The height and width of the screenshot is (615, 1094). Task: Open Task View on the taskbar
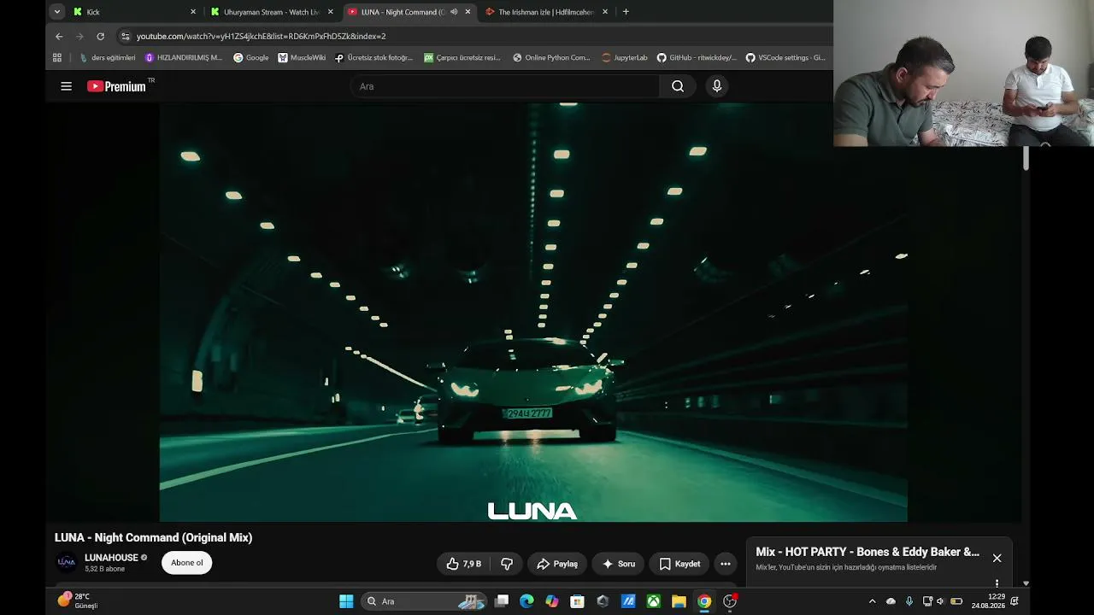502,601
